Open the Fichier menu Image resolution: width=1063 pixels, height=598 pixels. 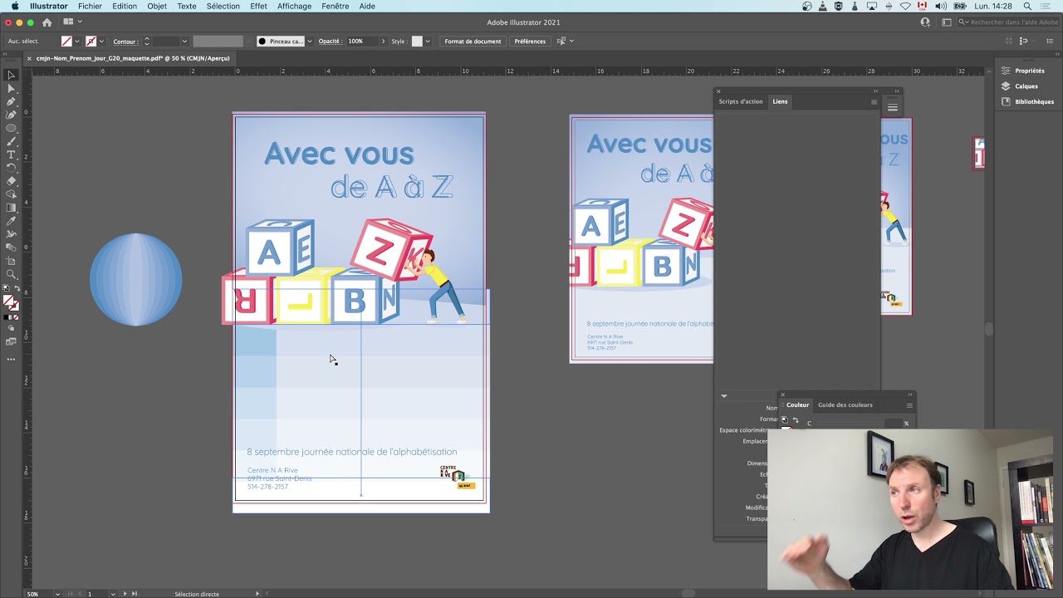(x=90, y=6)
